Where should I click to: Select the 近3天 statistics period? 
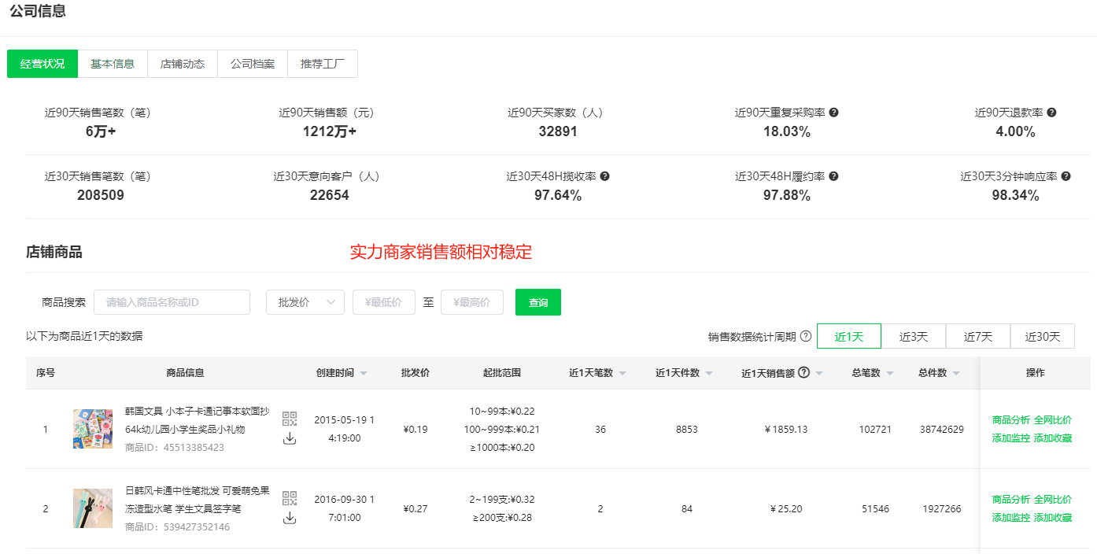tap(913, 336)
